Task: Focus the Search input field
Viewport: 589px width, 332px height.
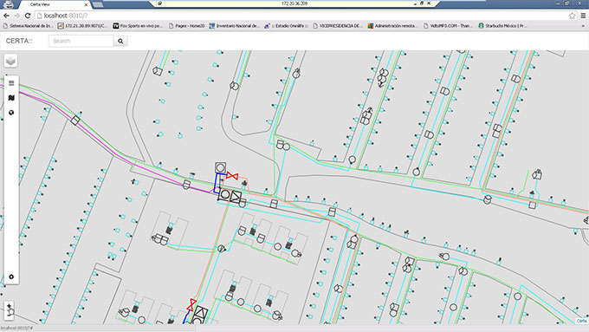Action: coord(81,41)
